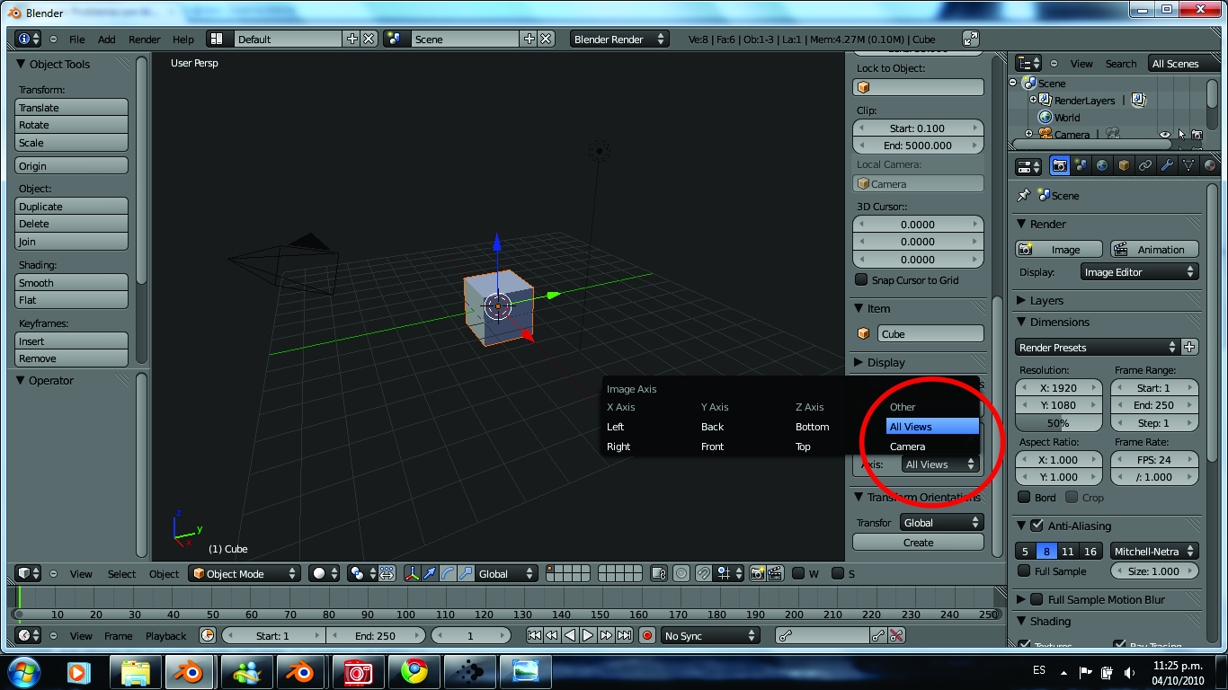Open the Playback menu in timeline
This screenshot has width=1228, height=690.
165,635
